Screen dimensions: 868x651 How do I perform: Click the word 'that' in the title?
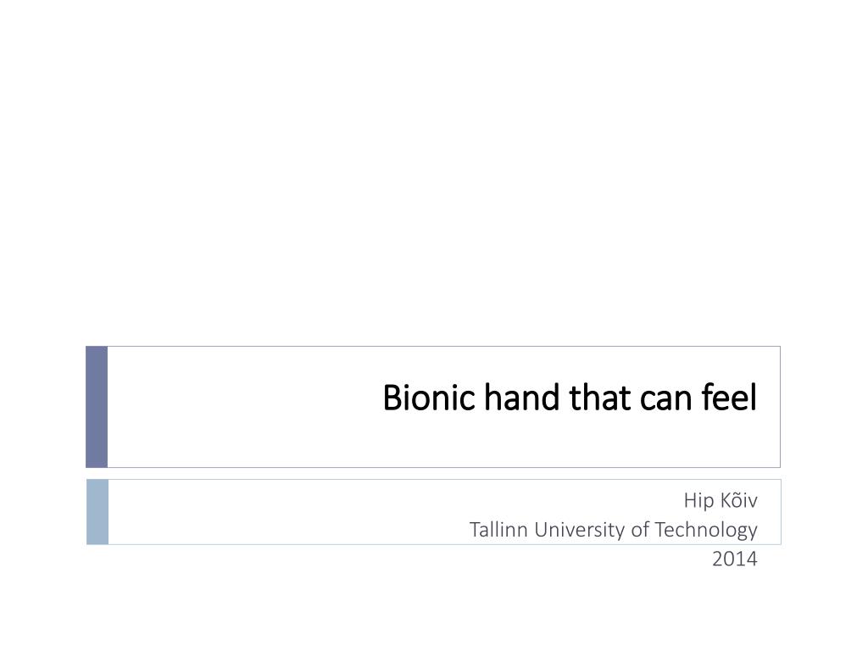click(x=599, y=398)
